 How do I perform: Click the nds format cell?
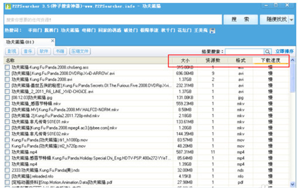click(x=240, y=170)
